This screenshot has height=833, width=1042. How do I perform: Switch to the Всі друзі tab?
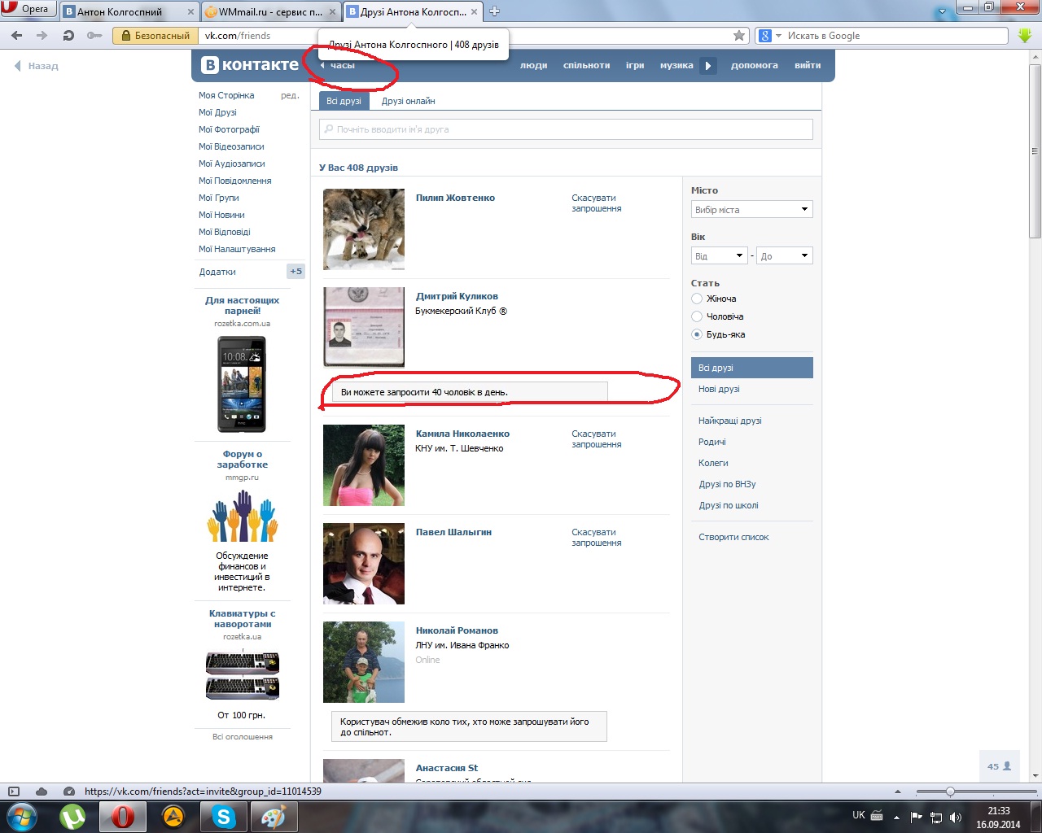click(344, 101)
